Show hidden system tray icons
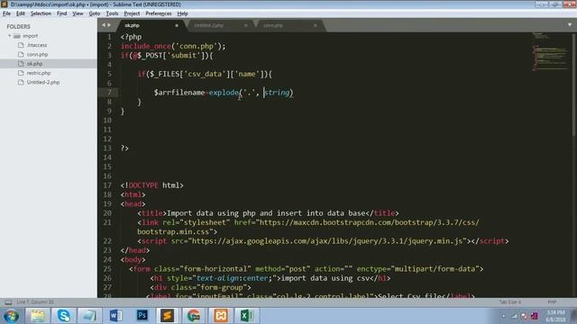Screen dimensions: 577x324 pyautogui.click(x=504, y=316)
